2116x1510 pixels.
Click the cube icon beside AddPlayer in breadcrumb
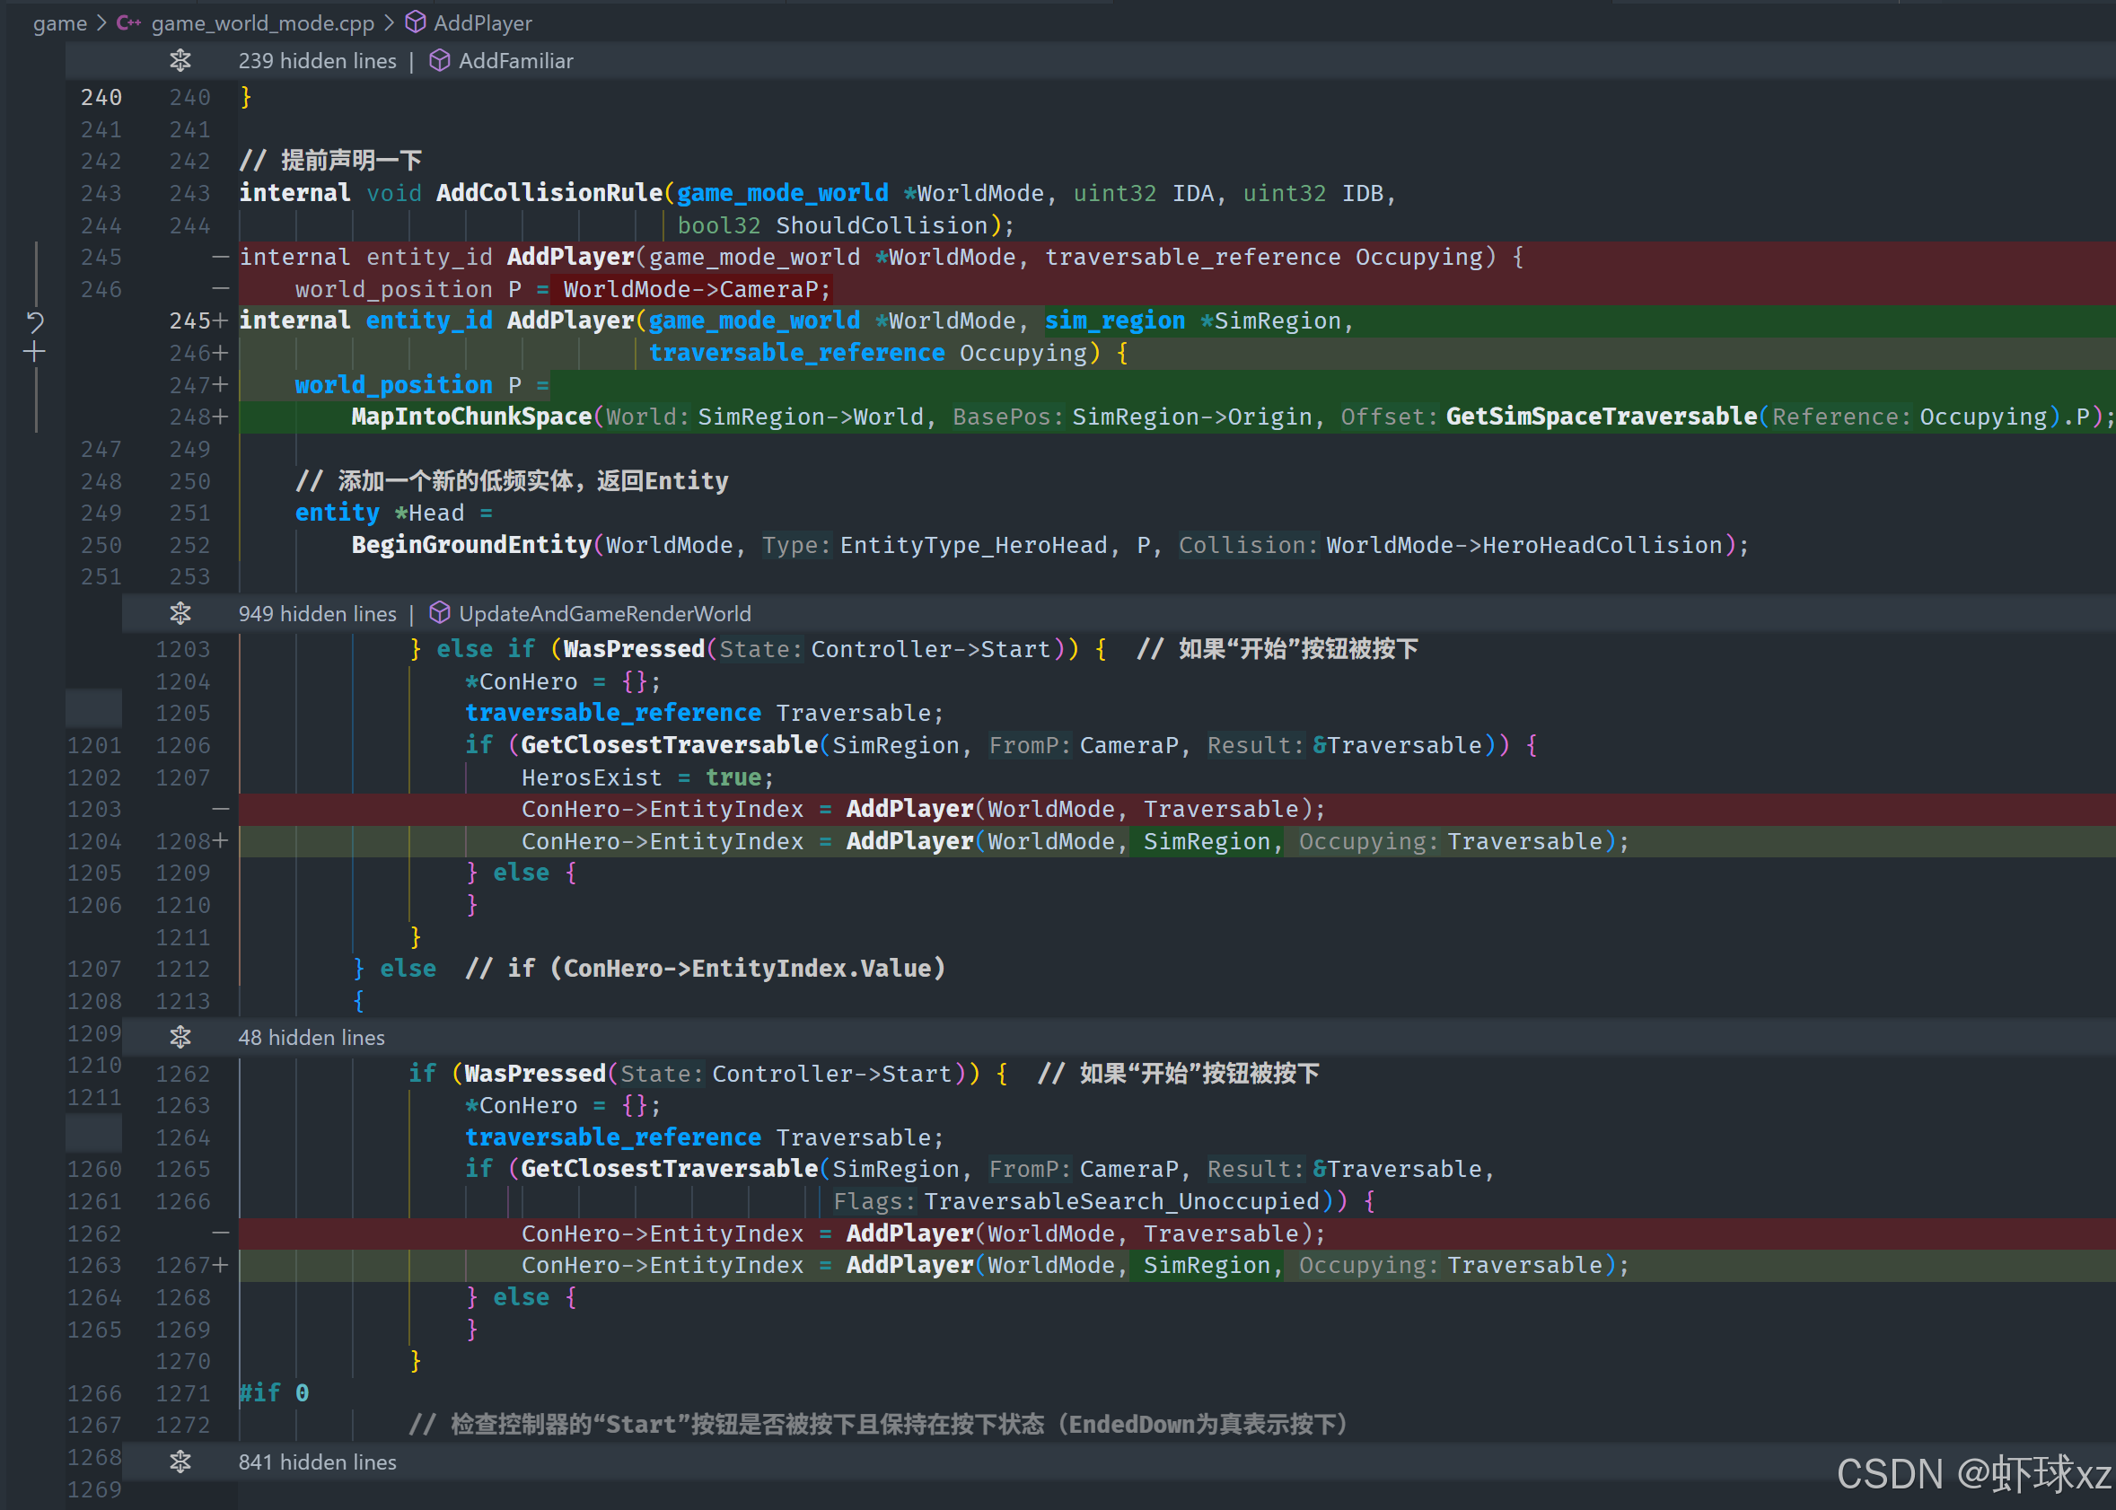[x=416, y=22]
